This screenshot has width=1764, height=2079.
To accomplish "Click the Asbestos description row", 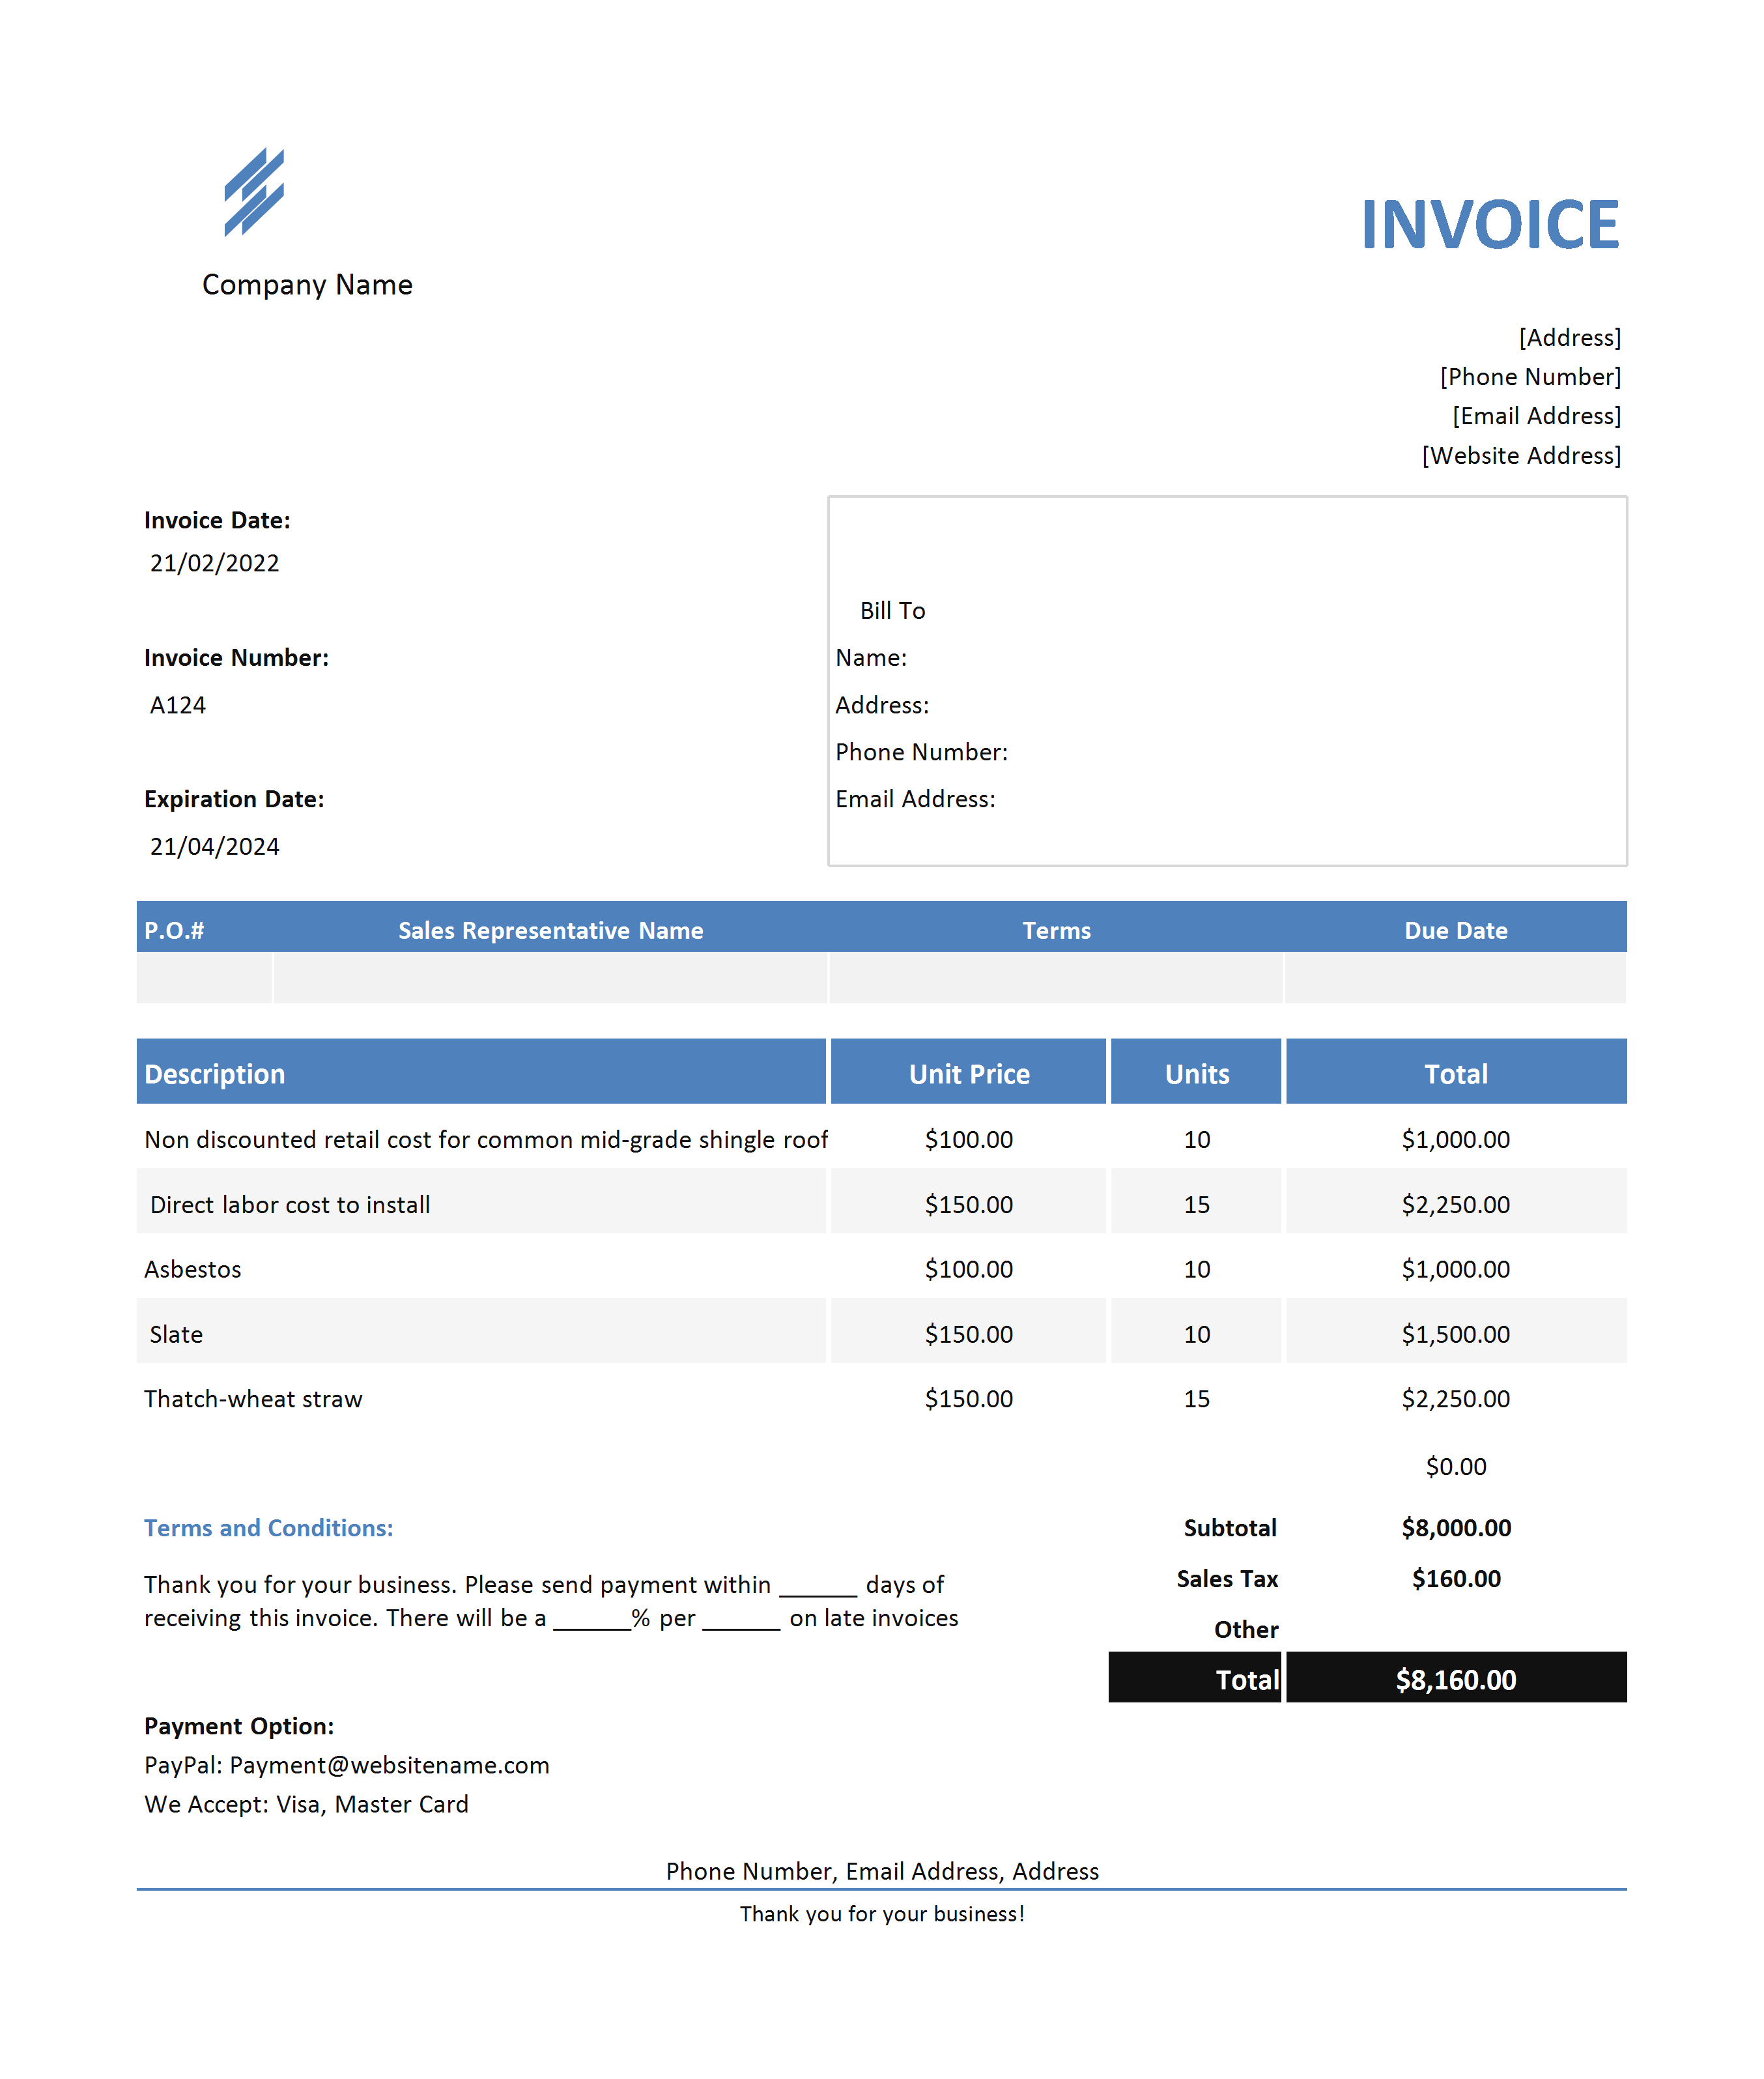I will coord(193,1269).
